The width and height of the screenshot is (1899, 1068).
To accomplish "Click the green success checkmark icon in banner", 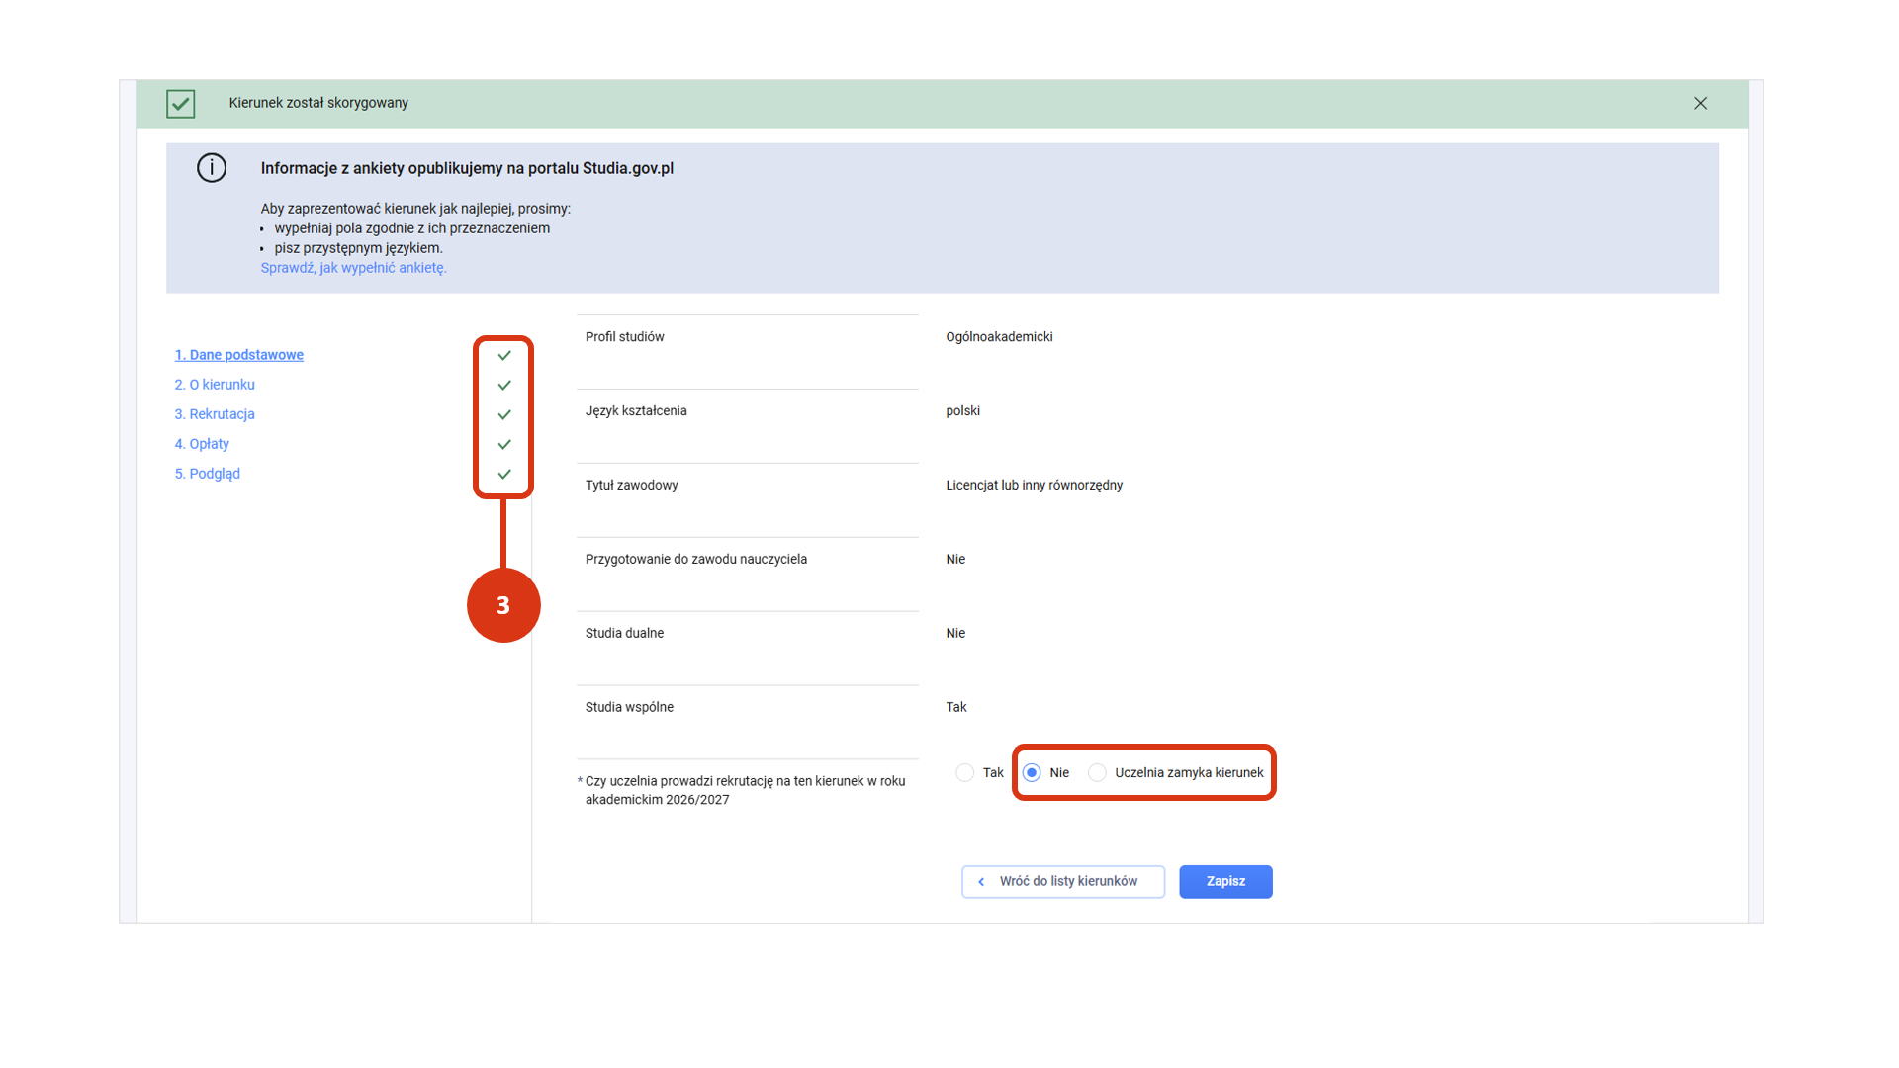I will [180, 104].
